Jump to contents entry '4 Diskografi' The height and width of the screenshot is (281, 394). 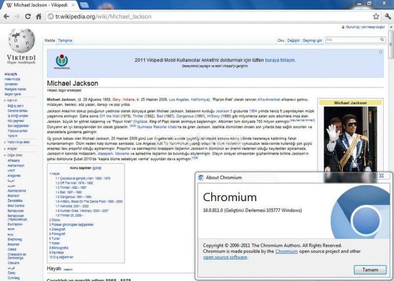click(57, 229)
